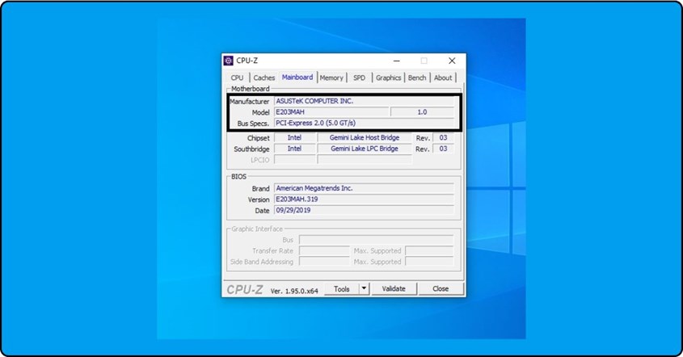
Task: Click the BIOS date 09/29/2019 field
Action: (x=365, y=210)
